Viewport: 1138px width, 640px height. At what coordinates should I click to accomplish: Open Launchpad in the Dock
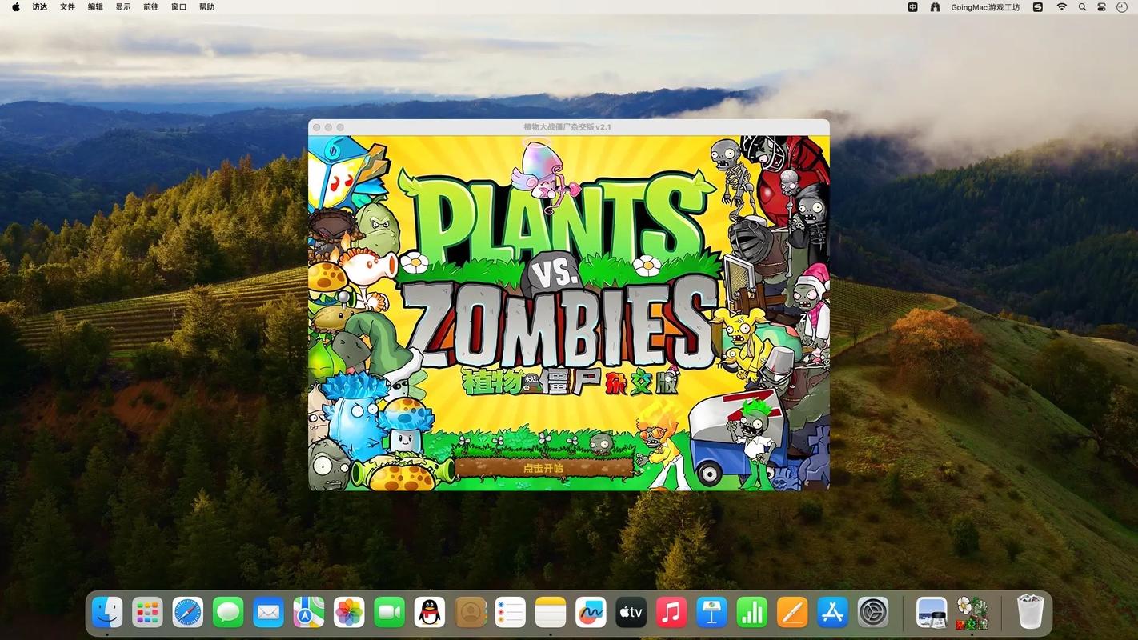(147, 613)
